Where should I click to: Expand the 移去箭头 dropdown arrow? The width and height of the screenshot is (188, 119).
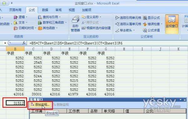point(134,30)
